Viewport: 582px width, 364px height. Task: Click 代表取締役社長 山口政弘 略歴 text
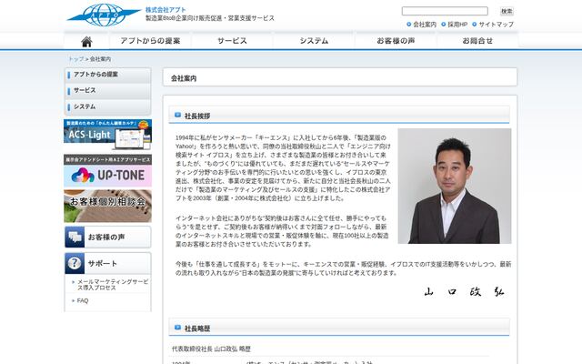point(211,349)
